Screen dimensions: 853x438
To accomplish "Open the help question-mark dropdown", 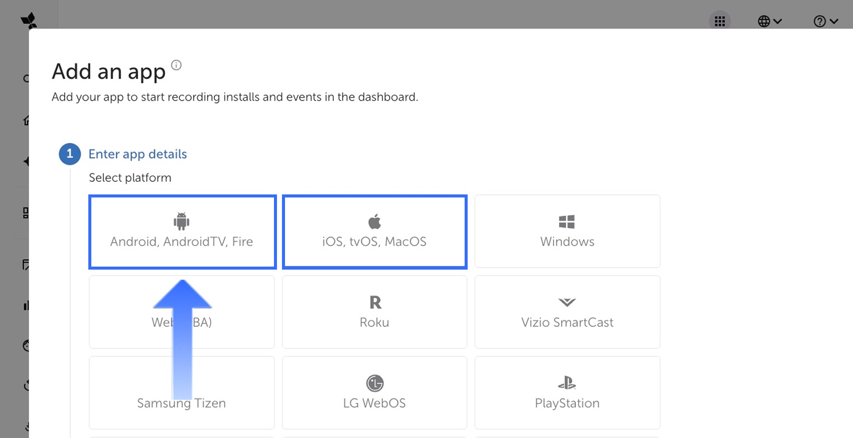I will click(825, 21).
